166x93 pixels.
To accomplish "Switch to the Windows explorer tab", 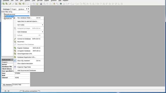I will [21, 9].
